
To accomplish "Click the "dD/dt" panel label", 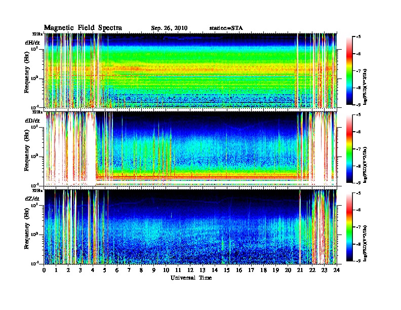I will click(32, 121).
